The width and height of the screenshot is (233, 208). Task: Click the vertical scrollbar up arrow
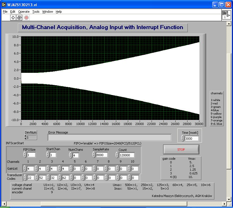tap(229, 24)
